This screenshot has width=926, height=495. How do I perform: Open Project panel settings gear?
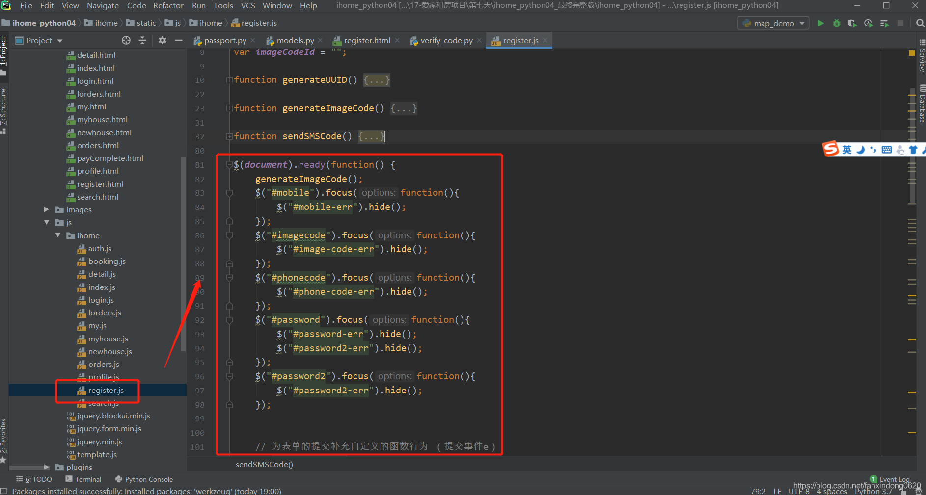tap(163, 40)
